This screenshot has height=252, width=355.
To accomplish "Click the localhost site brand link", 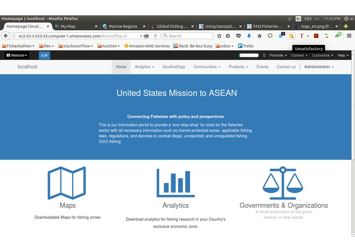I will [x=28, y=67].
